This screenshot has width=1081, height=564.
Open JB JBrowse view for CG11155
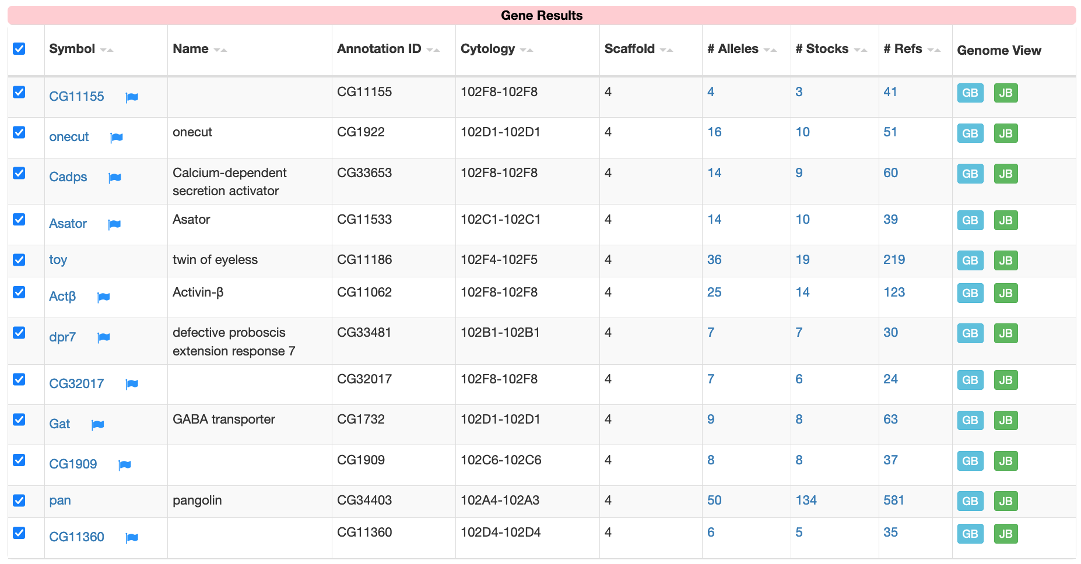(x=1006, y=93)
